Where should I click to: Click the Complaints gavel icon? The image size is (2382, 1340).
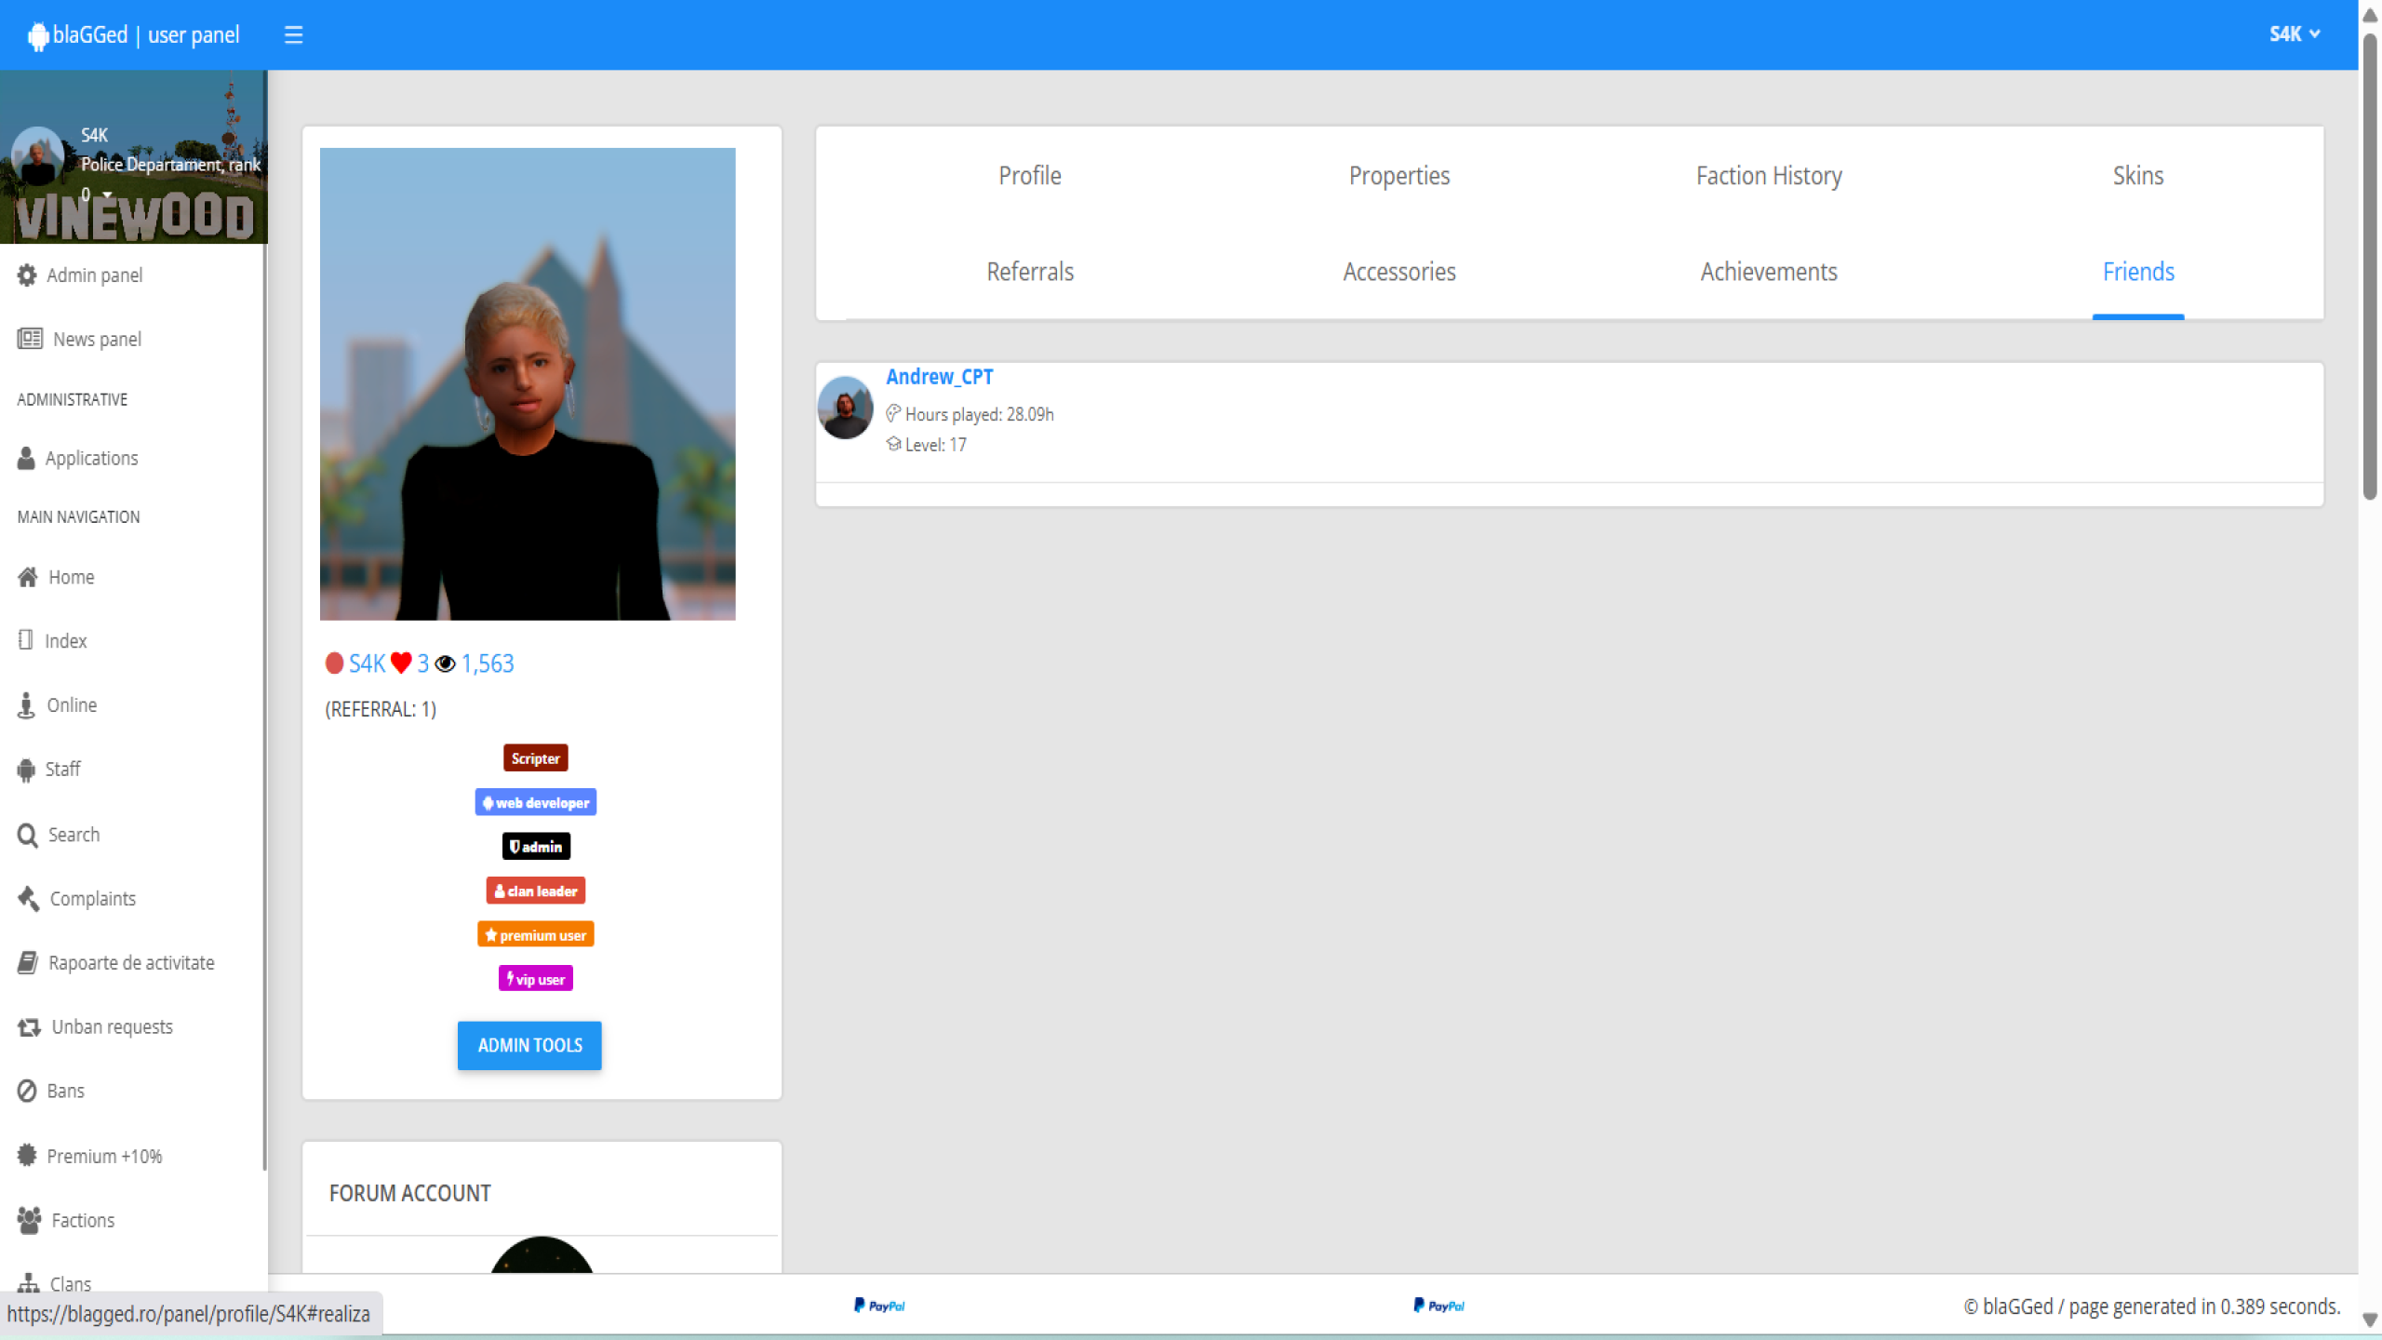29,899
